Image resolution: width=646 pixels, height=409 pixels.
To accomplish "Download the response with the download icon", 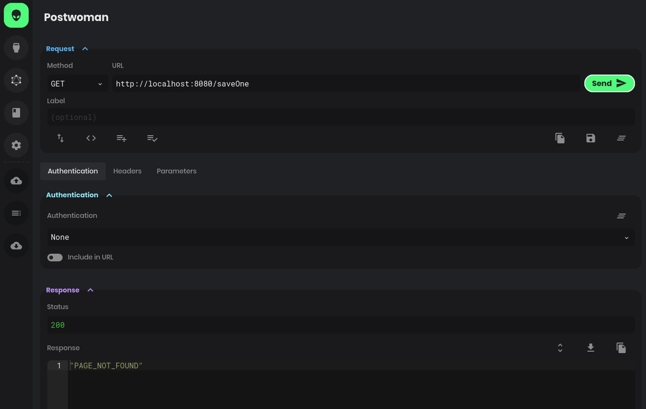I will [x=590, y=347].
